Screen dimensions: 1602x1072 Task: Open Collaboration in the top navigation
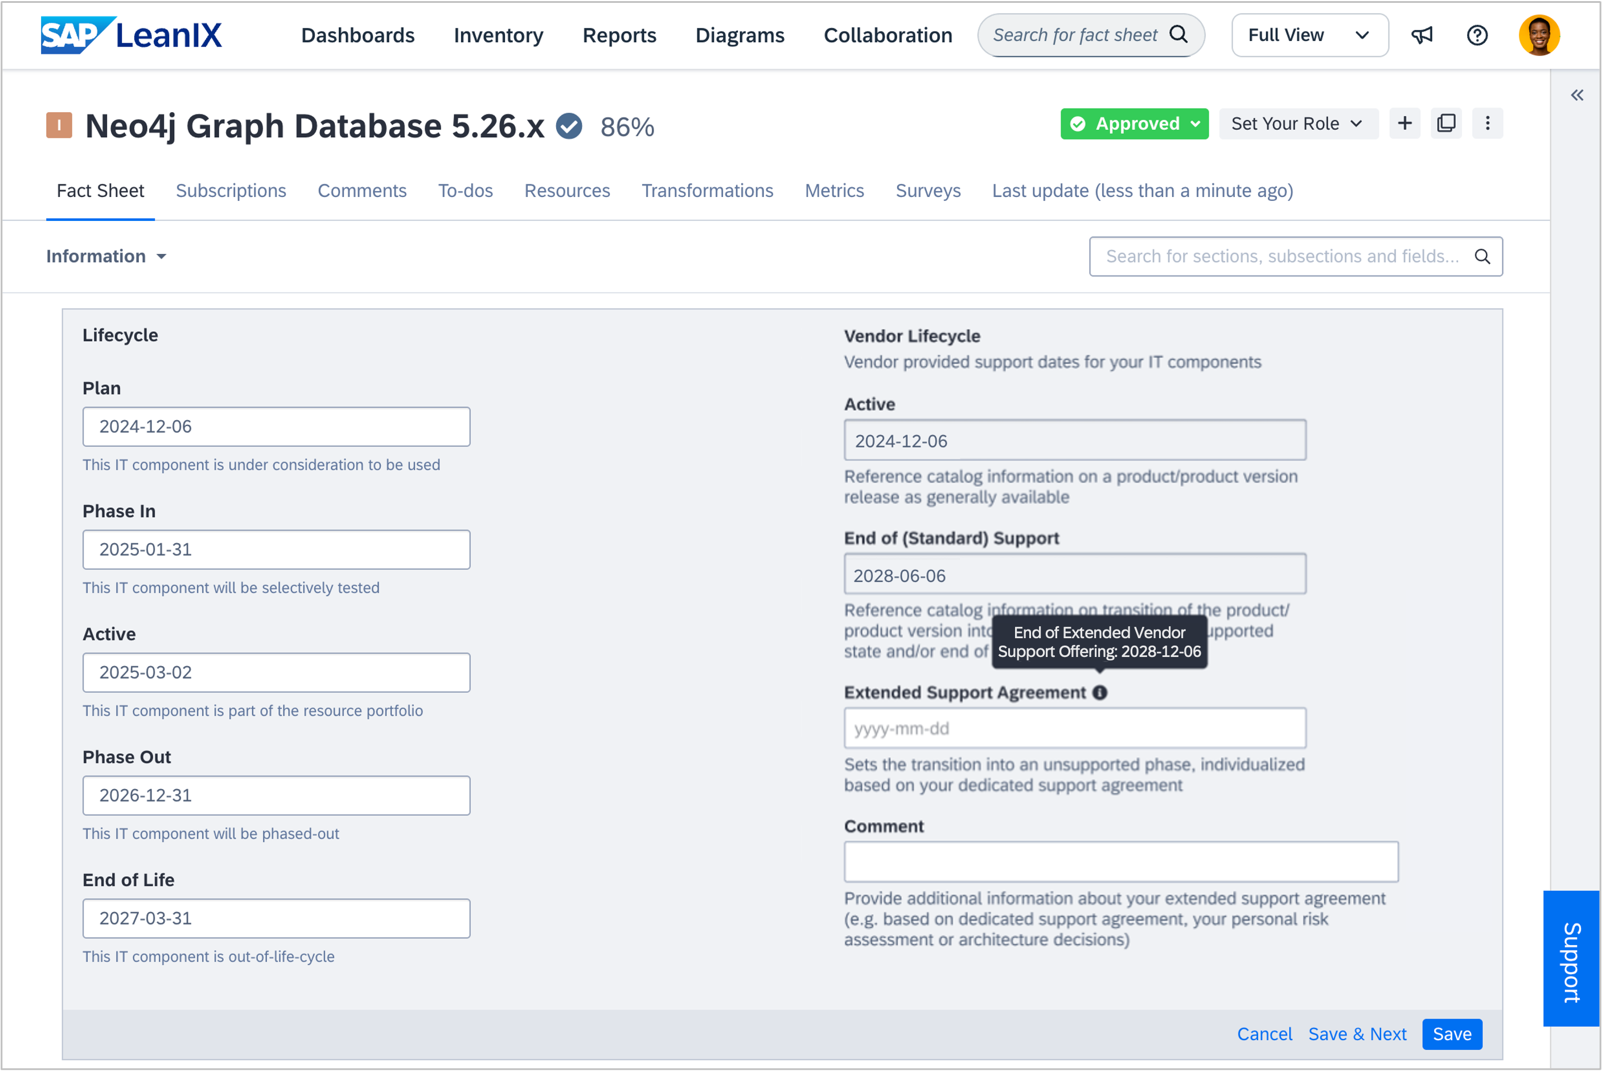888,35
